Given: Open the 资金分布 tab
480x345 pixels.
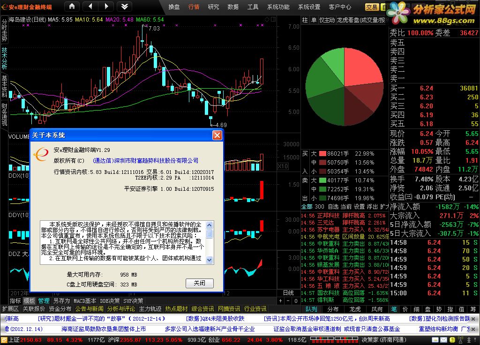Looking at the screenshot, I should click(x=60, y=309).
